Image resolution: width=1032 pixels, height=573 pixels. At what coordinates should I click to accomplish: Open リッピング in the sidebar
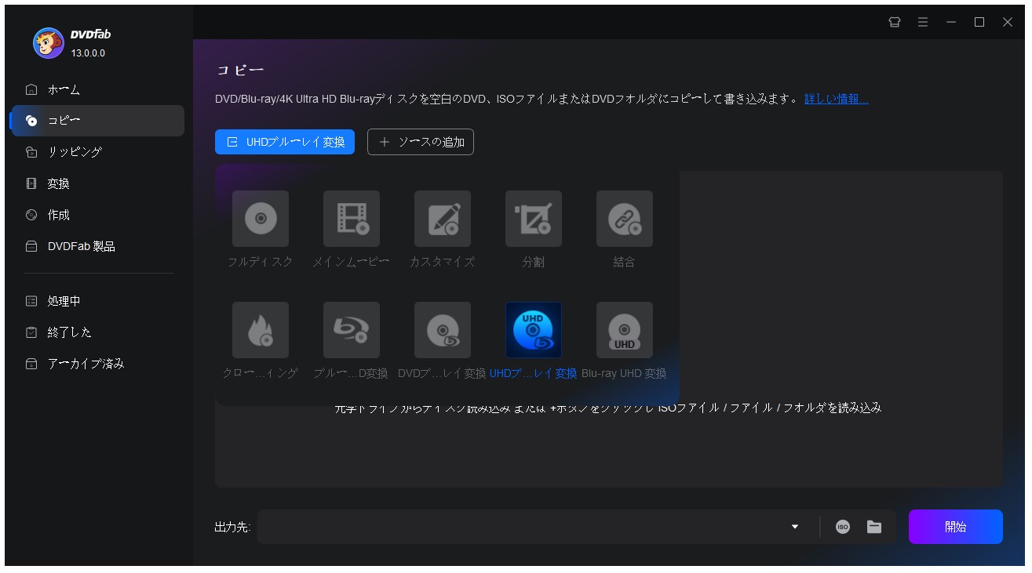(x=97, y=152)
